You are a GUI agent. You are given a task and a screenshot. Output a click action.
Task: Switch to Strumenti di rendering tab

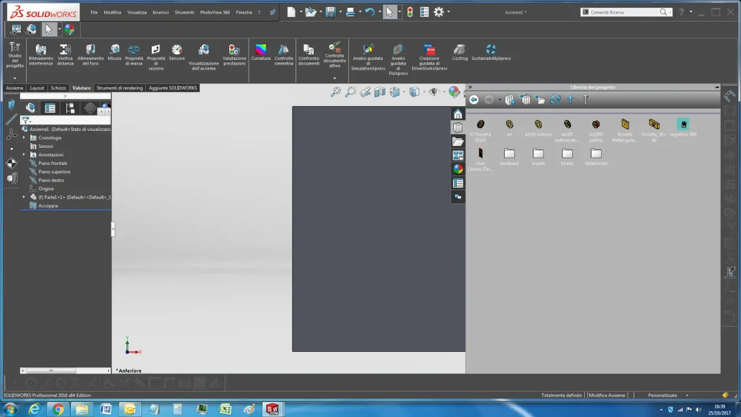coord(120,88)
